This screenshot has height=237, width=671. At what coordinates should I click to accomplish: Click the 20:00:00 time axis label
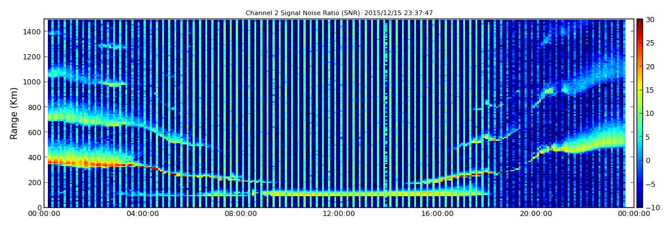click(535, 214)
